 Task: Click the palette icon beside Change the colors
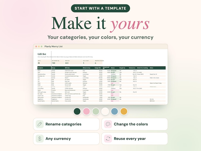(x=108, y=124)
